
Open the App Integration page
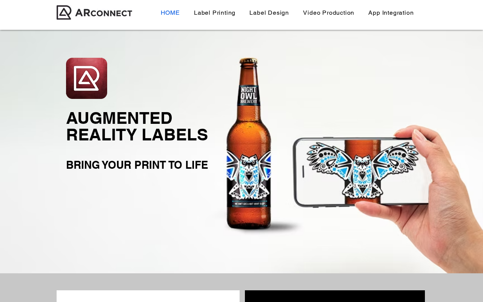point(391,13)
